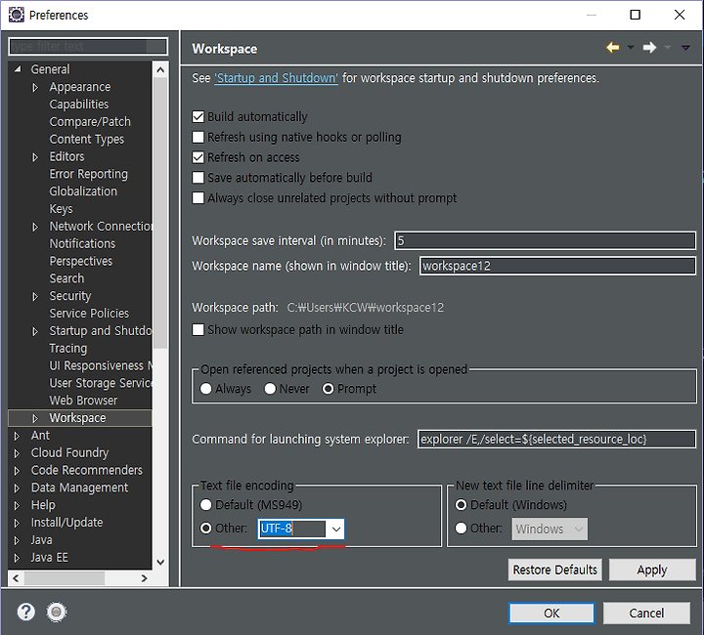The image size is (704, 635).
Task: Open the UTF-8 encoding dropdown arrow
Action: tap(335, 529)
